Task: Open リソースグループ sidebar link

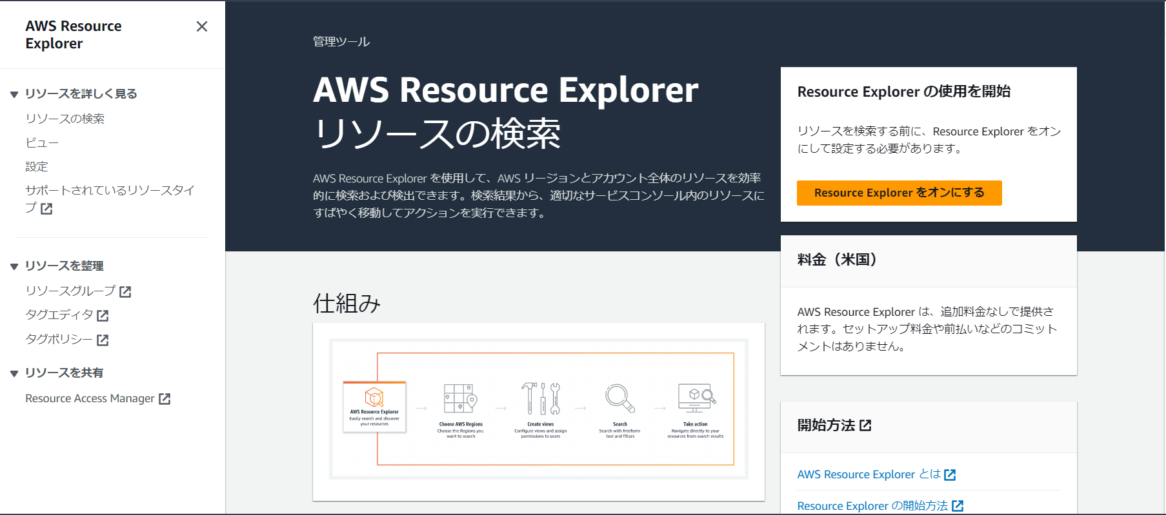Action: 70,291
